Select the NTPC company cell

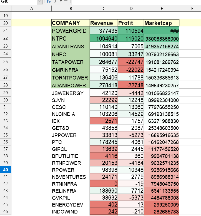pyautogui.click(x=71, y=38)
